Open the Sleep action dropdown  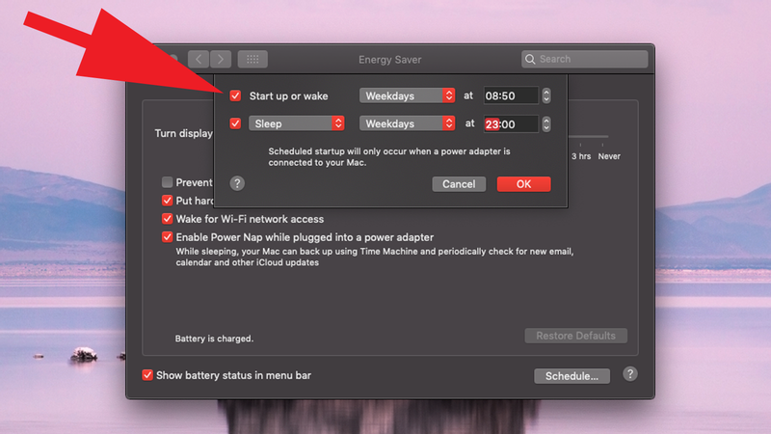pyautogui.click(x=297, y=123)
